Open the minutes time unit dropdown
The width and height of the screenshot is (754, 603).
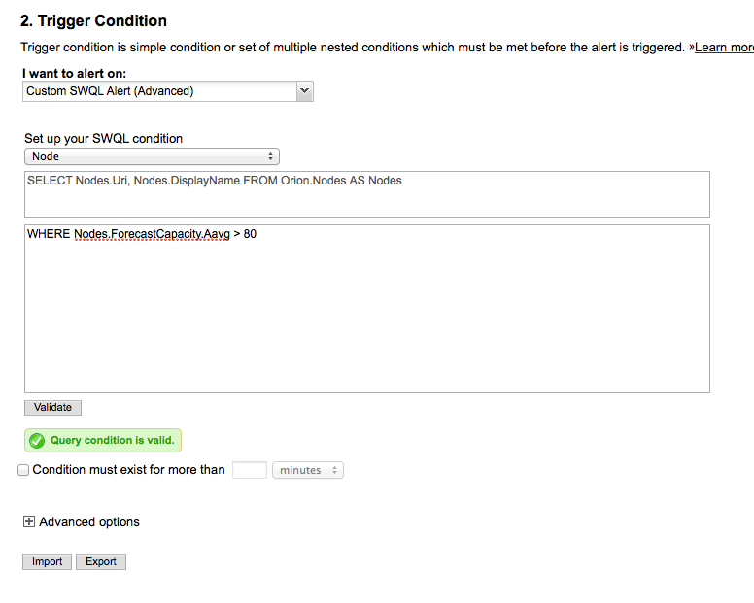(x=308, y=470)
